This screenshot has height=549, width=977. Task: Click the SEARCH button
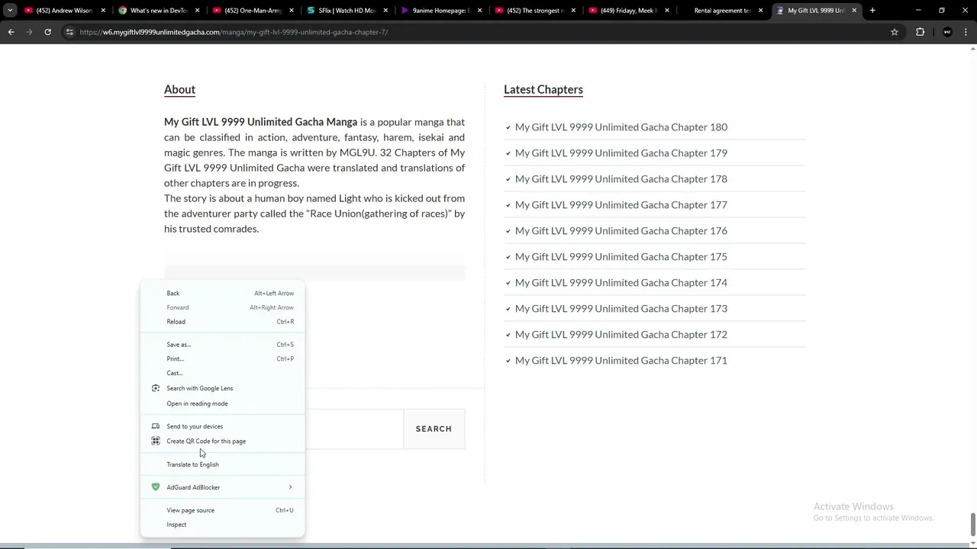tap(434, 429)
